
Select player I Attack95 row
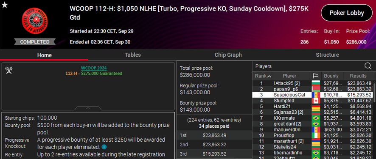[312, 83]
